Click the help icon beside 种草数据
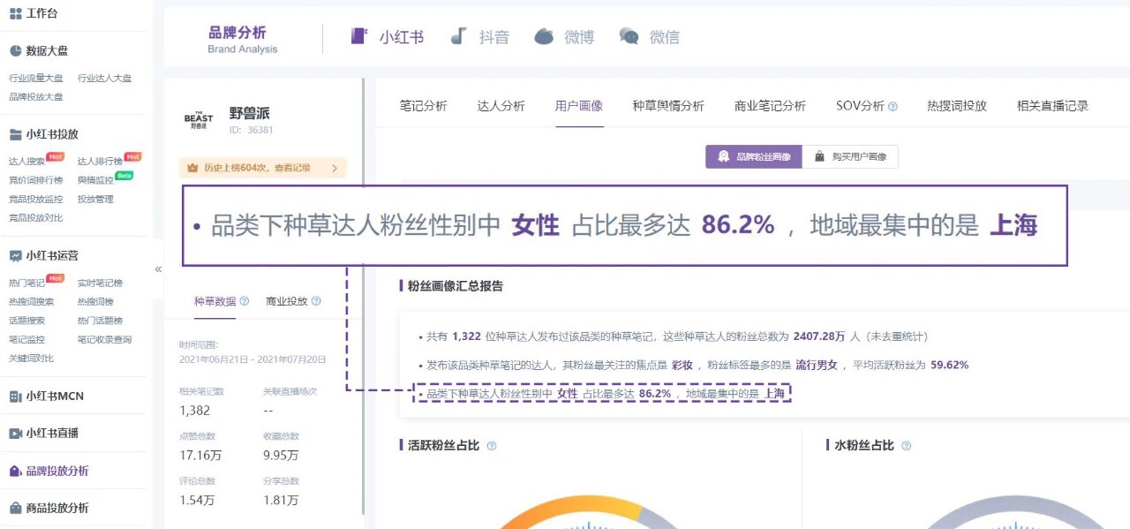Image resolution: width=1130 pixels, height=529 pixels. click(x=245, y=301)
